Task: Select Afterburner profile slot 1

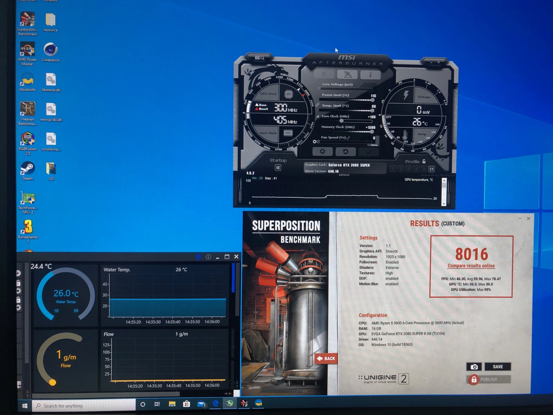Action: pos(393,169)
